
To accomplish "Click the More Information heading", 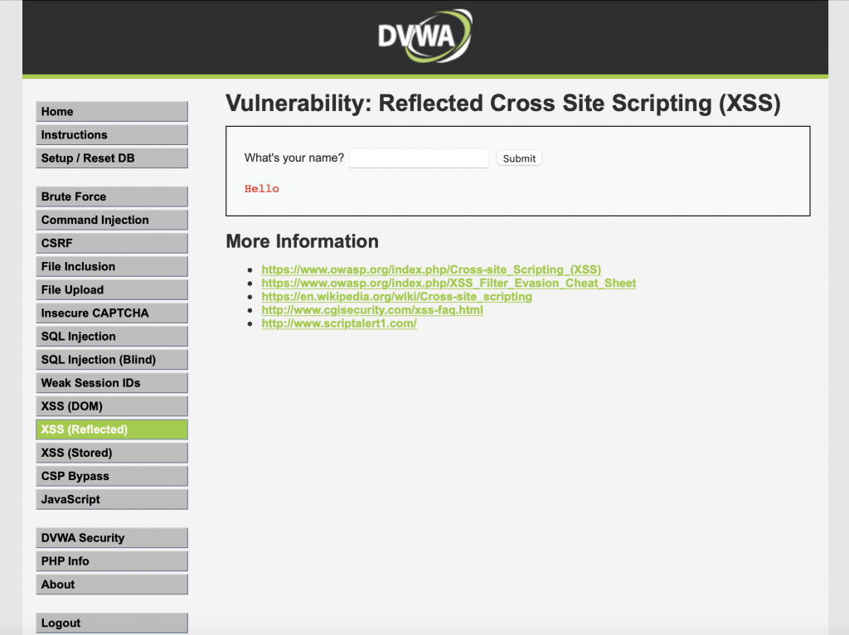I will click(302, 241).
